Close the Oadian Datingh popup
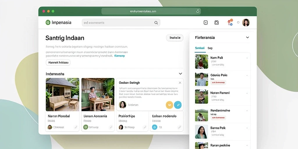This screenshot has width=298, height=149. (x=180, y=83)
